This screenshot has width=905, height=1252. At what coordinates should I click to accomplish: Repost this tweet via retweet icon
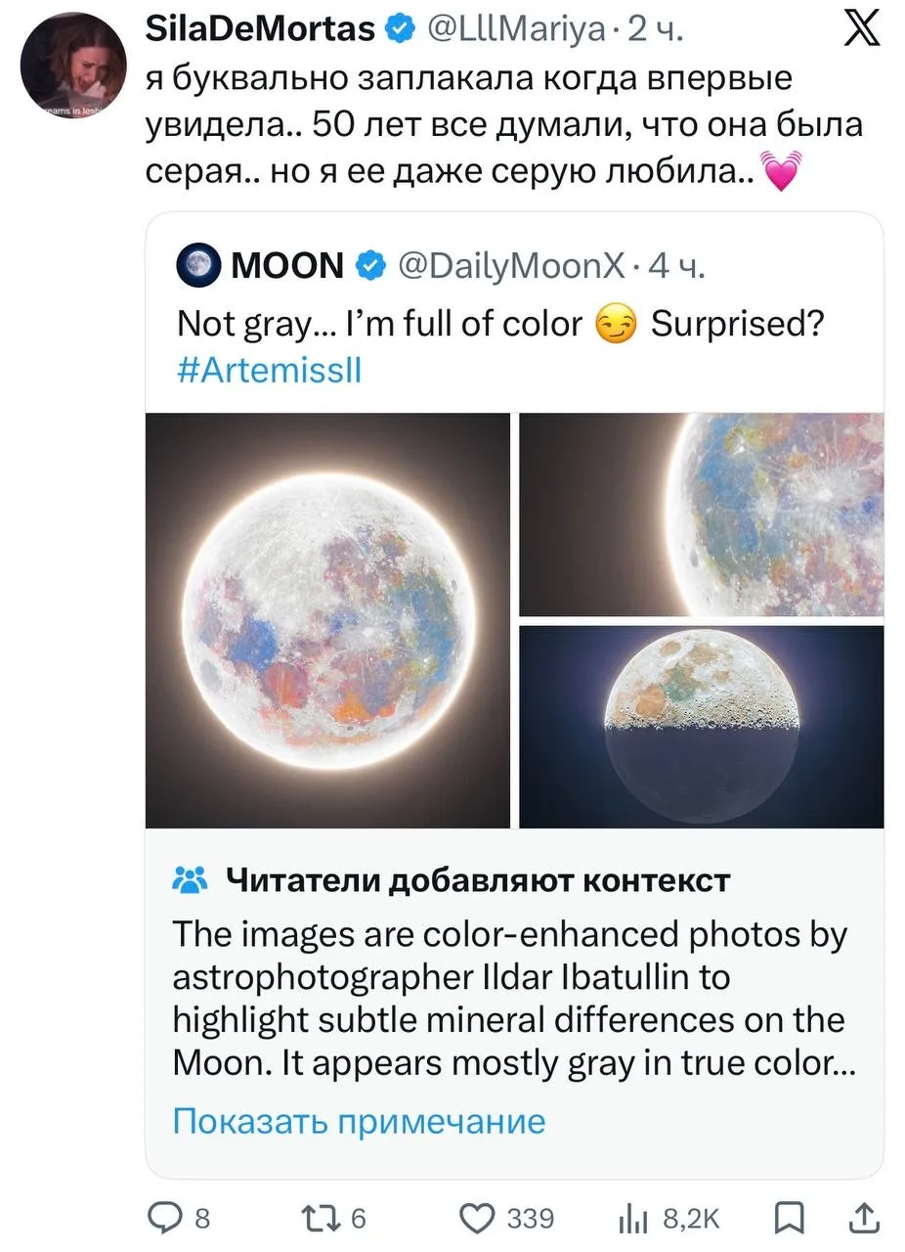click(x=320, y=1217)
